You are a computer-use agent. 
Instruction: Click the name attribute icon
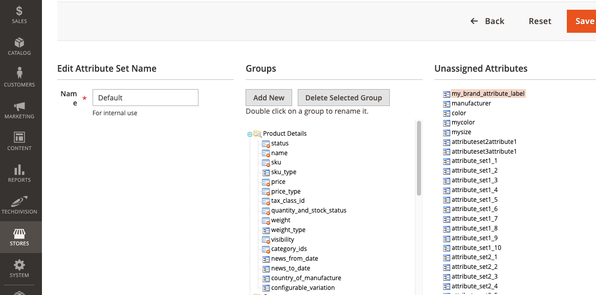(x=266, y=153)
